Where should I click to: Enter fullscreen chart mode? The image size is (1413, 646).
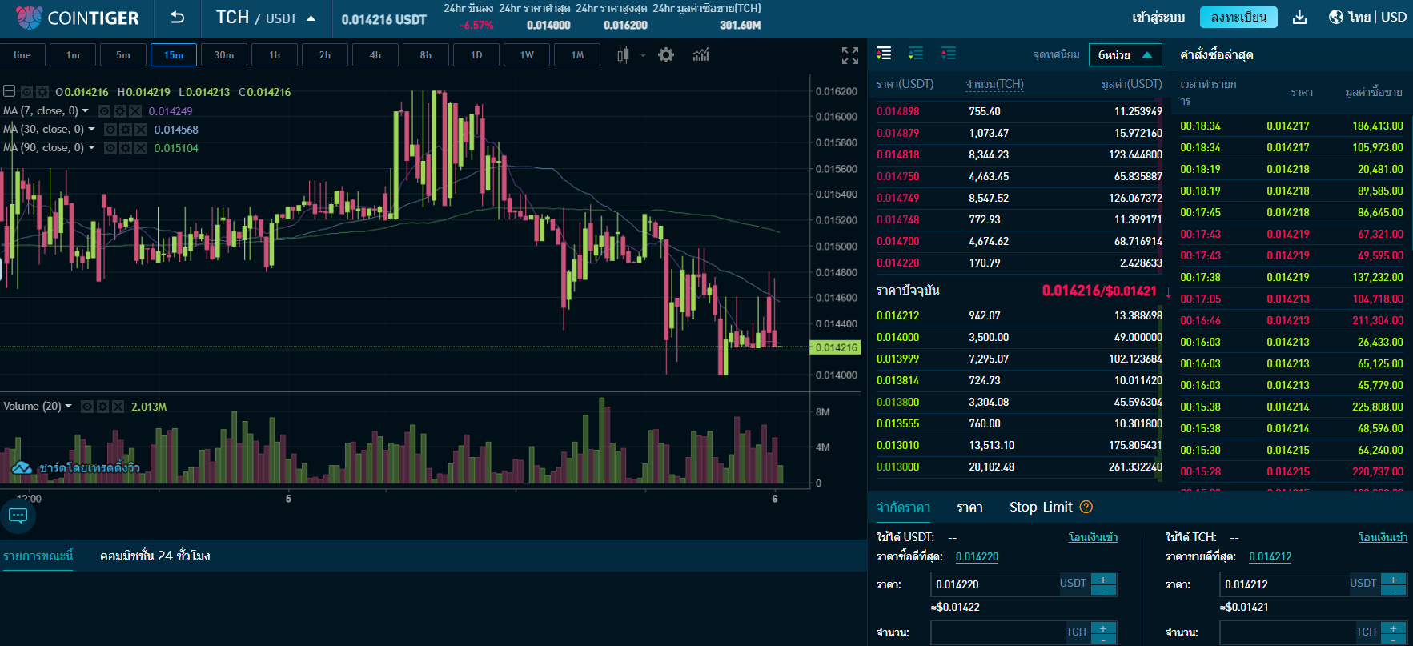click(850, 54)
